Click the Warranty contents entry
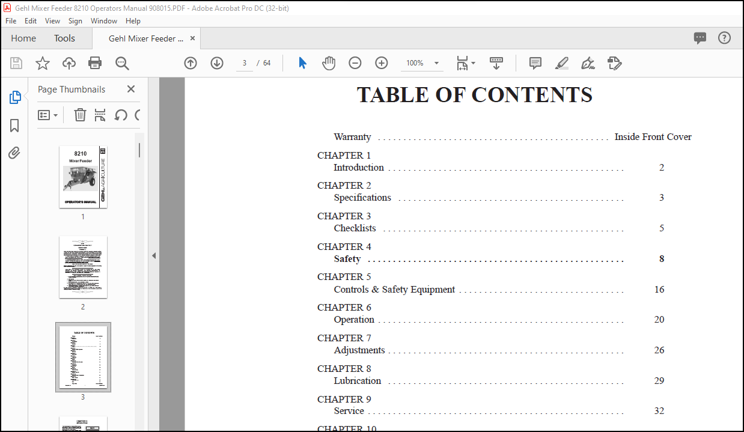744x432 pixels. coord(352,137)
